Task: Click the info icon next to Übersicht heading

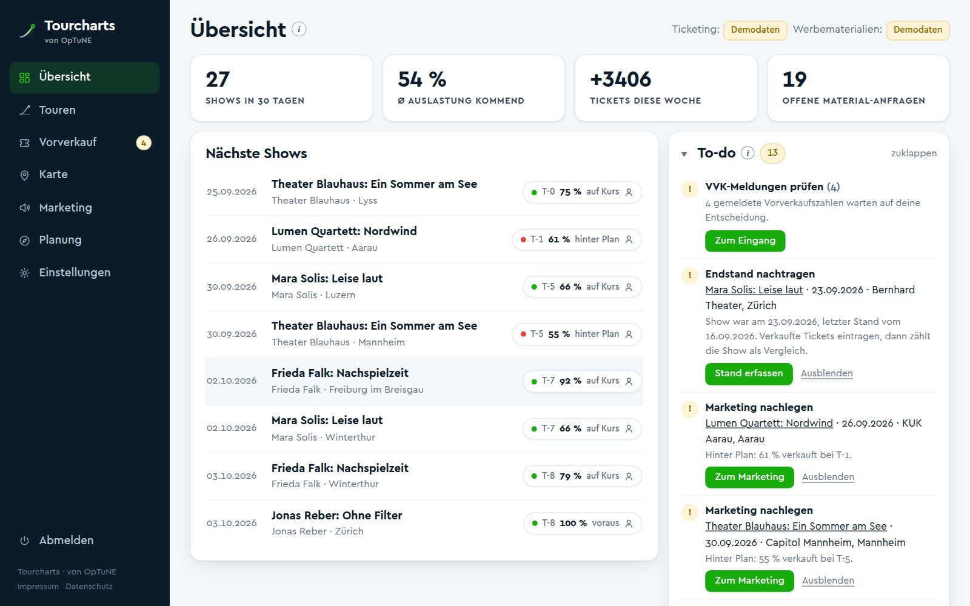Action: pyautogui.click(x=299, y=29)
